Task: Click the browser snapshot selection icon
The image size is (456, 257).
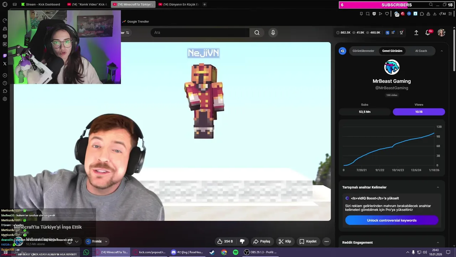Action: tap(368, 14)
